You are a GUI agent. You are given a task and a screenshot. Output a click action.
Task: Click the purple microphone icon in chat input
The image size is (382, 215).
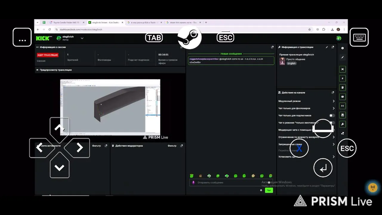tap(193, 182)
